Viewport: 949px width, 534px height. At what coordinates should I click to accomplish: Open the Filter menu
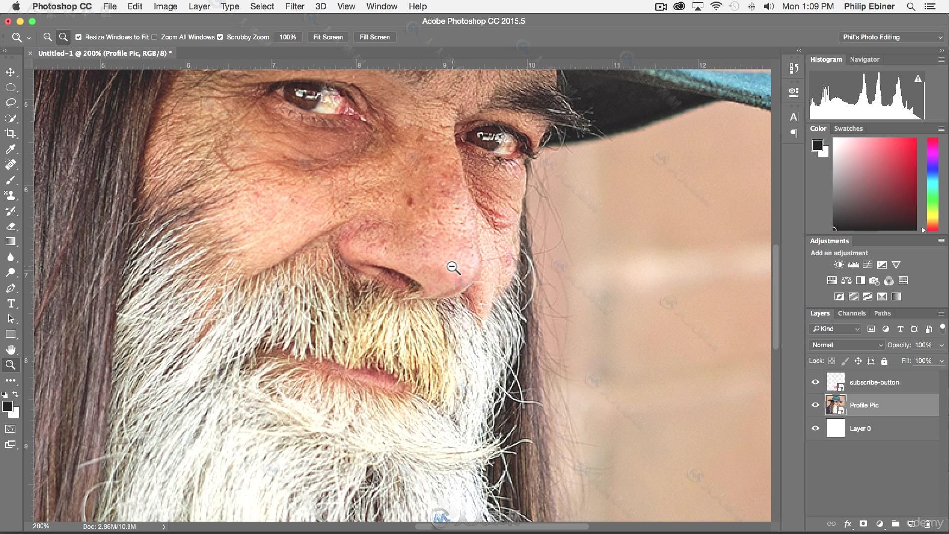click(295, 6)
